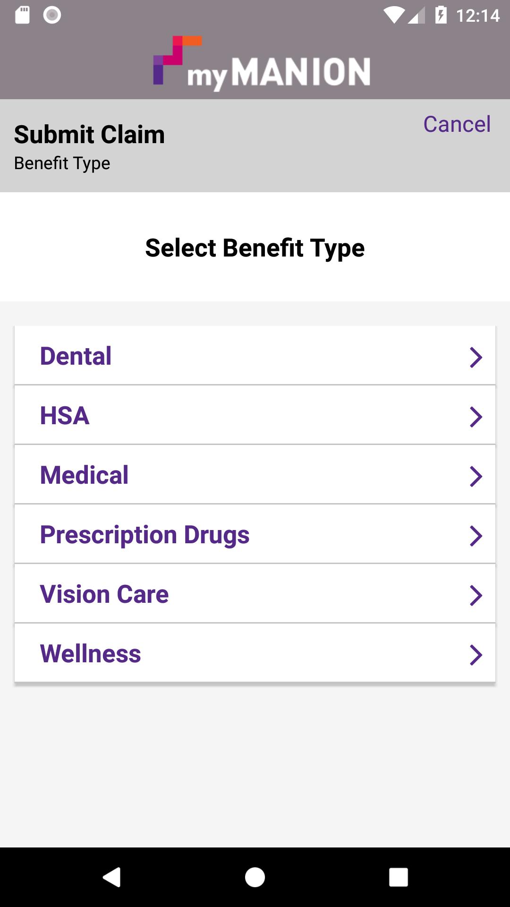The image size is (510, 907).
Task: Tap the Android back navigation button
Action: tap(112, 877)
